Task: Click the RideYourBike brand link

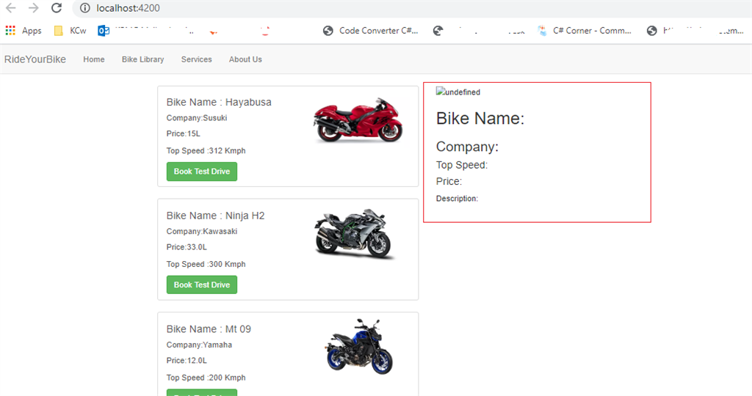Action: coord(35,59)
